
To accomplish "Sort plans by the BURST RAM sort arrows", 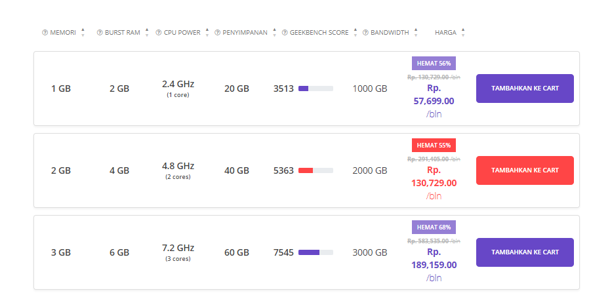I will pyautogui.click(x=147, y=32).
